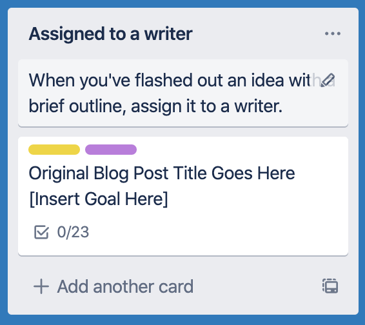Click the 'Assigned to a writer' list title
365x325 pixels.
coord(110,34)
